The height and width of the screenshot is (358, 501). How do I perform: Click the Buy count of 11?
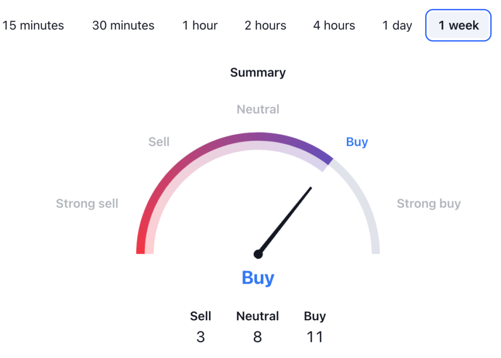(315, 337)
